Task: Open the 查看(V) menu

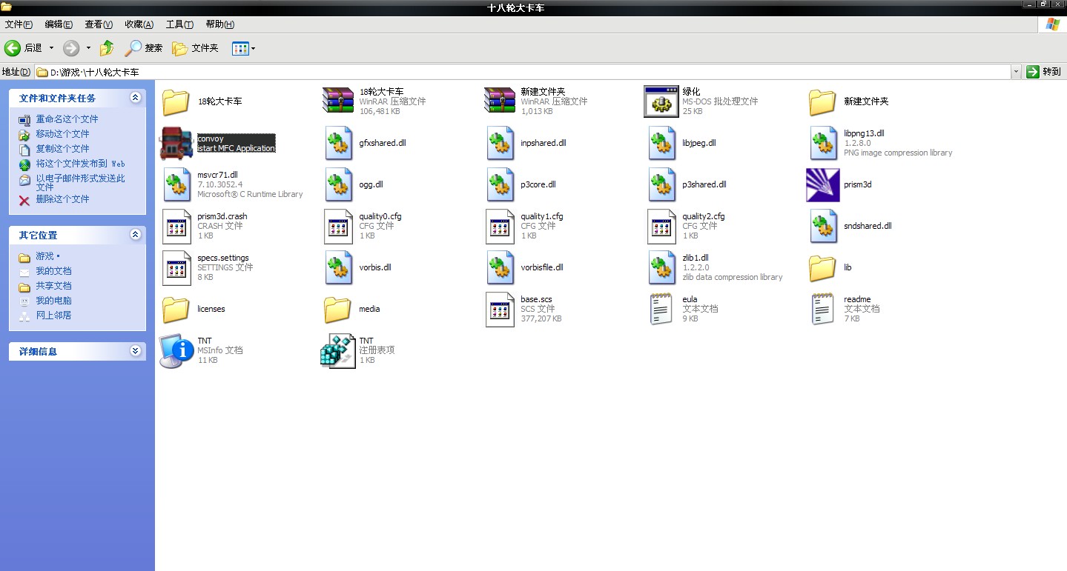Action: pos(99,24)
